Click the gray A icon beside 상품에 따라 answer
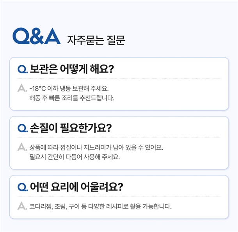Image resolution: width=238 pixels, height=232 pixels. 22,147
